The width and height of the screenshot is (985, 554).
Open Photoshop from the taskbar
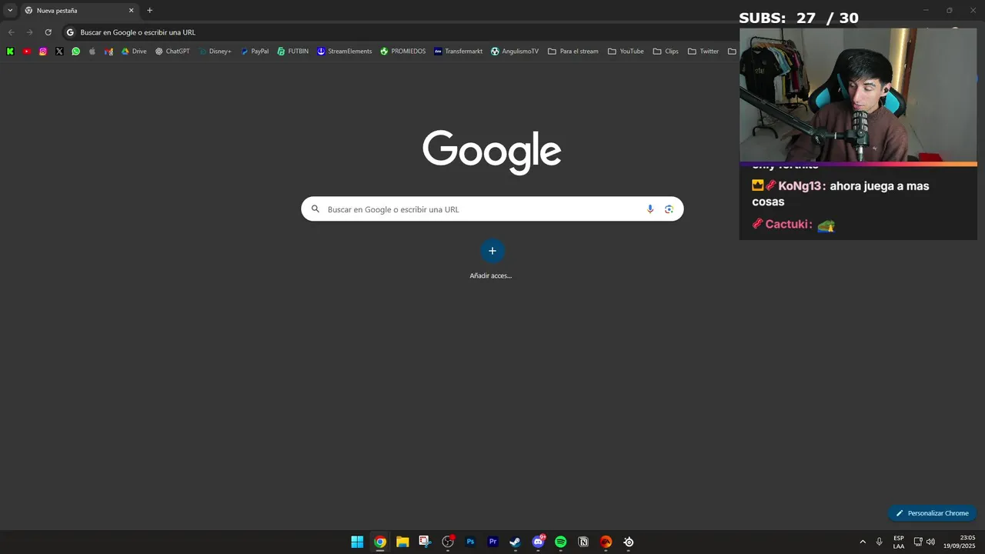[470, 542]
